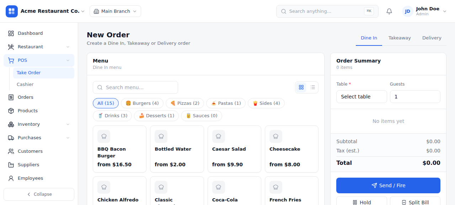Open Cashier in sidebar

click(44, 85)
